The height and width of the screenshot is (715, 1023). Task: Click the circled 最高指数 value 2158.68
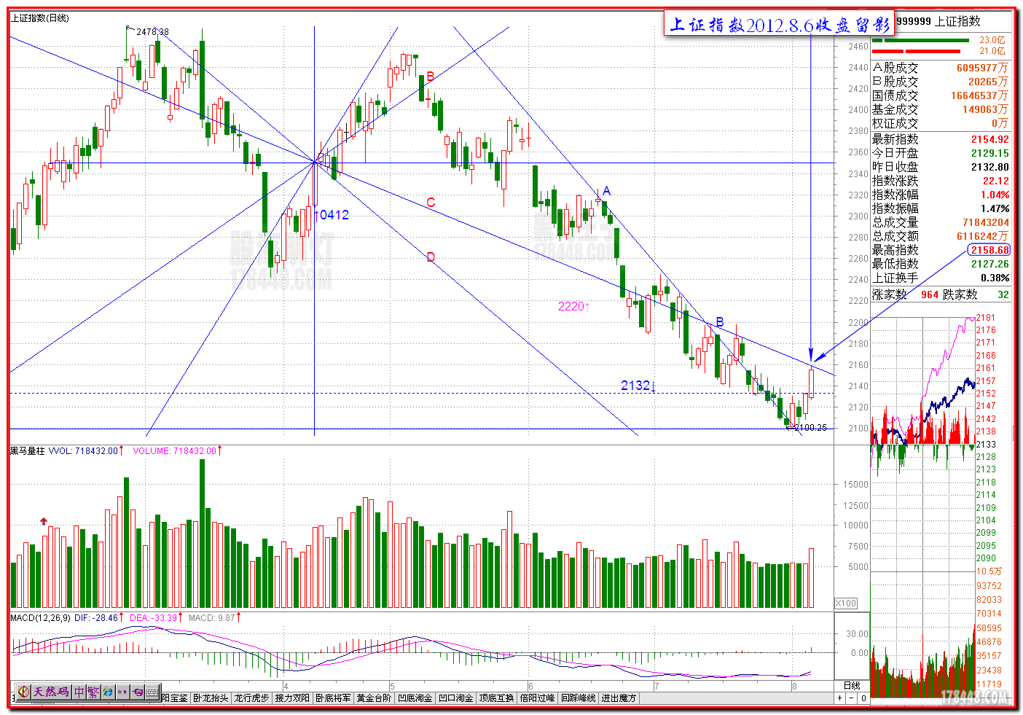[989, 250]
